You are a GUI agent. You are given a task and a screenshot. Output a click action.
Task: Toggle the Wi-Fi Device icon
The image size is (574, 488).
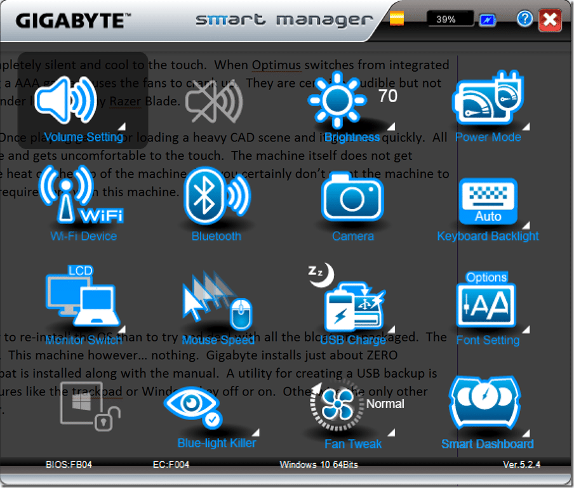click(81, 195)
